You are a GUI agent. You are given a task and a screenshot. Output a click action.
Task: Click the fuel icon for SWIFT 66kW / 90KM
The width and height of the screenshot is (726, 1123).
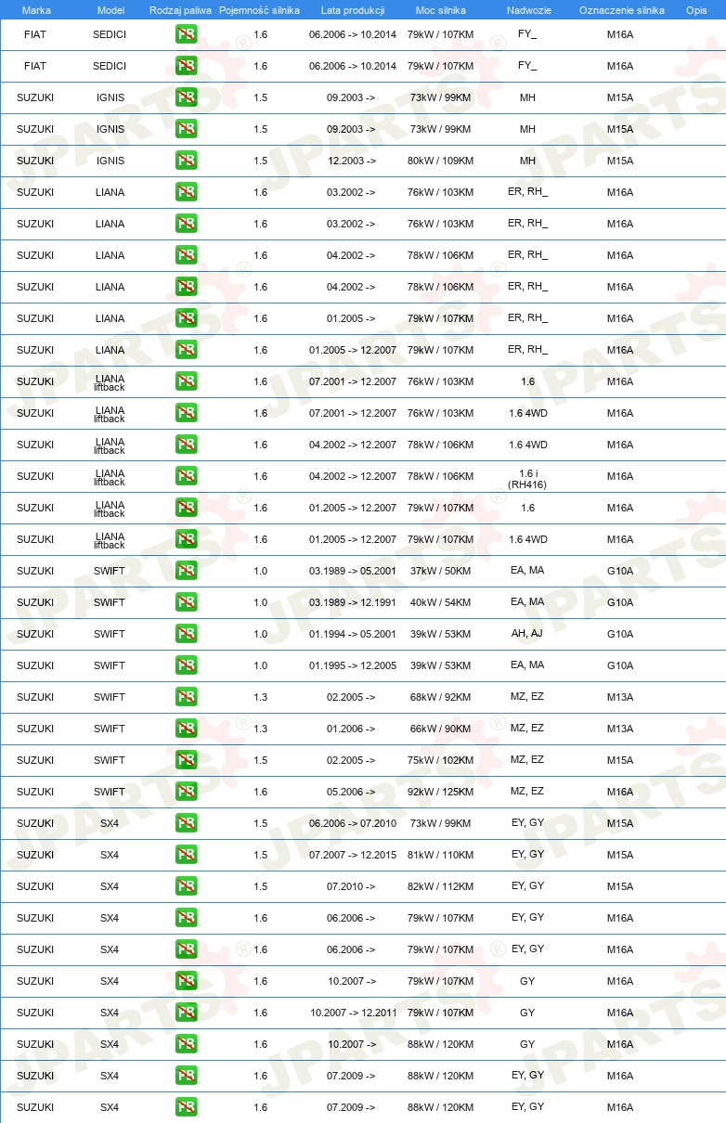[186, 729]
